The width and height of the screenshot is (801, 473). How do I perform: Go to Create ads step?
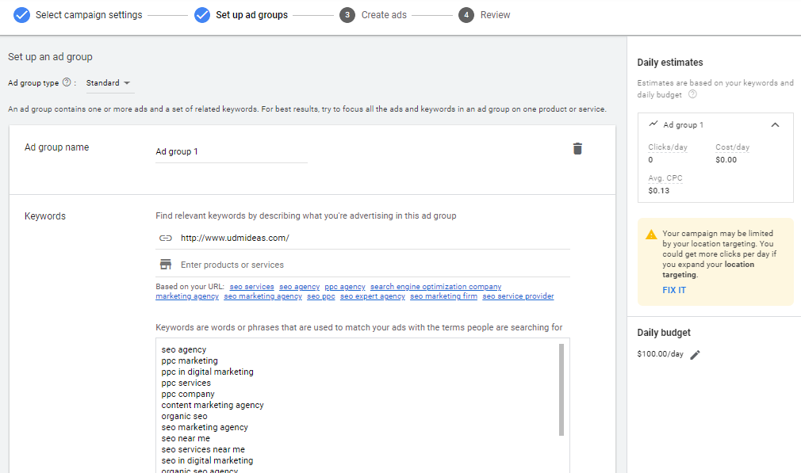point(373,15)
